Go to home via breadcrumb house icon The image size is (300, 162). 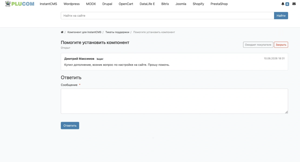point(62,32)
